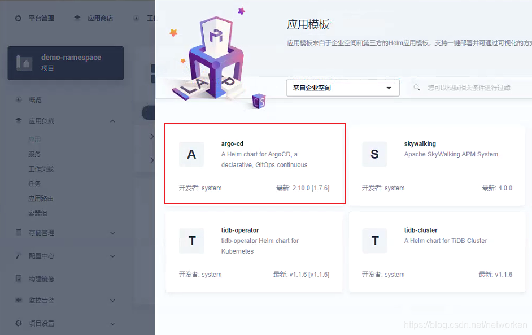Click argo-cd version "最新: 2.10.0 [1.7.6]"
532x335 pixels.
click(303, 188)
